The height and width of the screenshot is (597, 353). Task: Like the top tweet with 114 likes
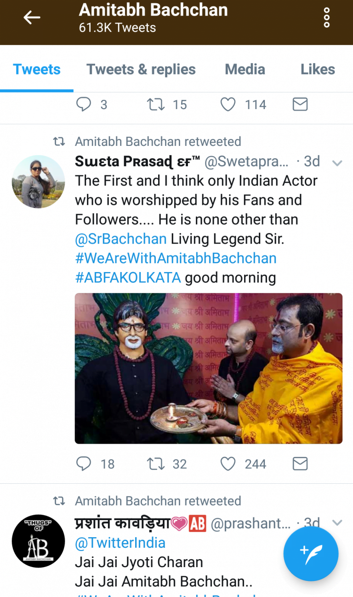[x=228, y=104]
